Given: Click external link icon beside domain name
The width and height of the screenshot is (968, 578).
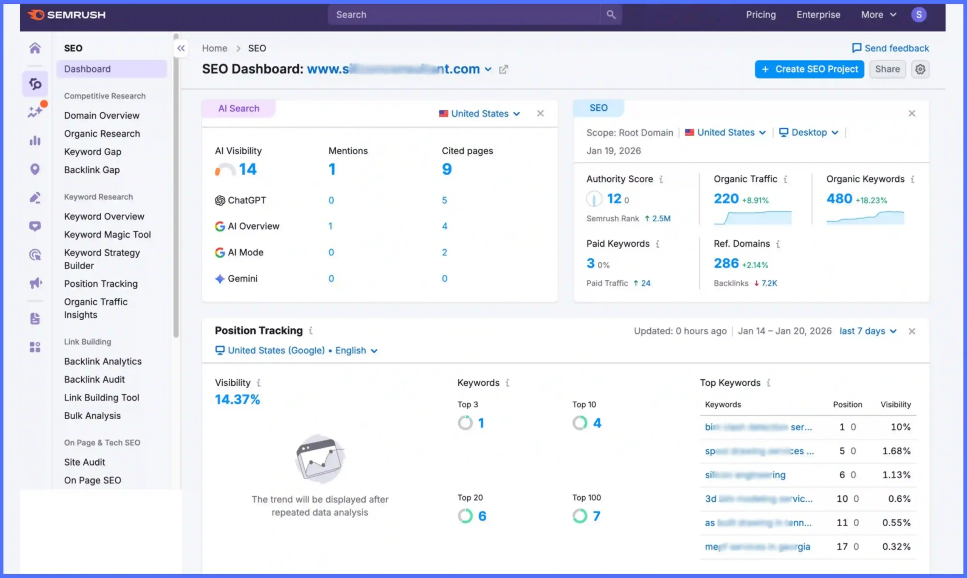Looking at the screenshot, I should [503, 70].
